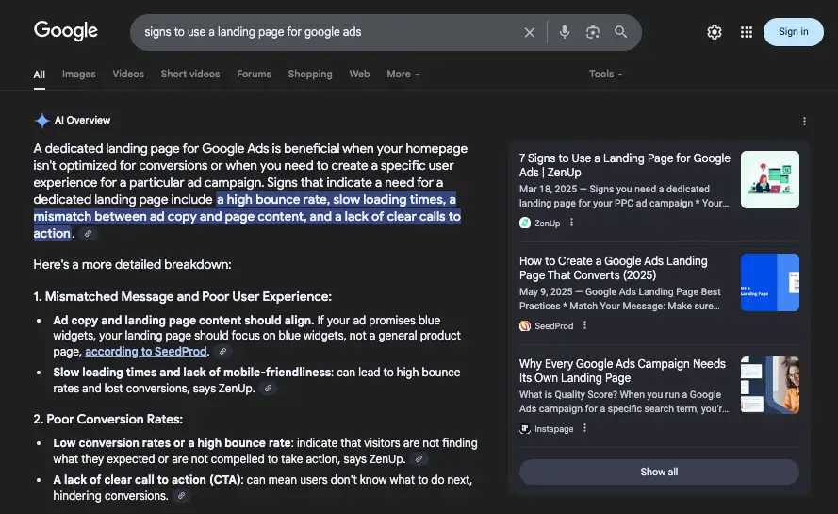Switch to the Videos tab
The image size is (838, 514).
(128, 74)
